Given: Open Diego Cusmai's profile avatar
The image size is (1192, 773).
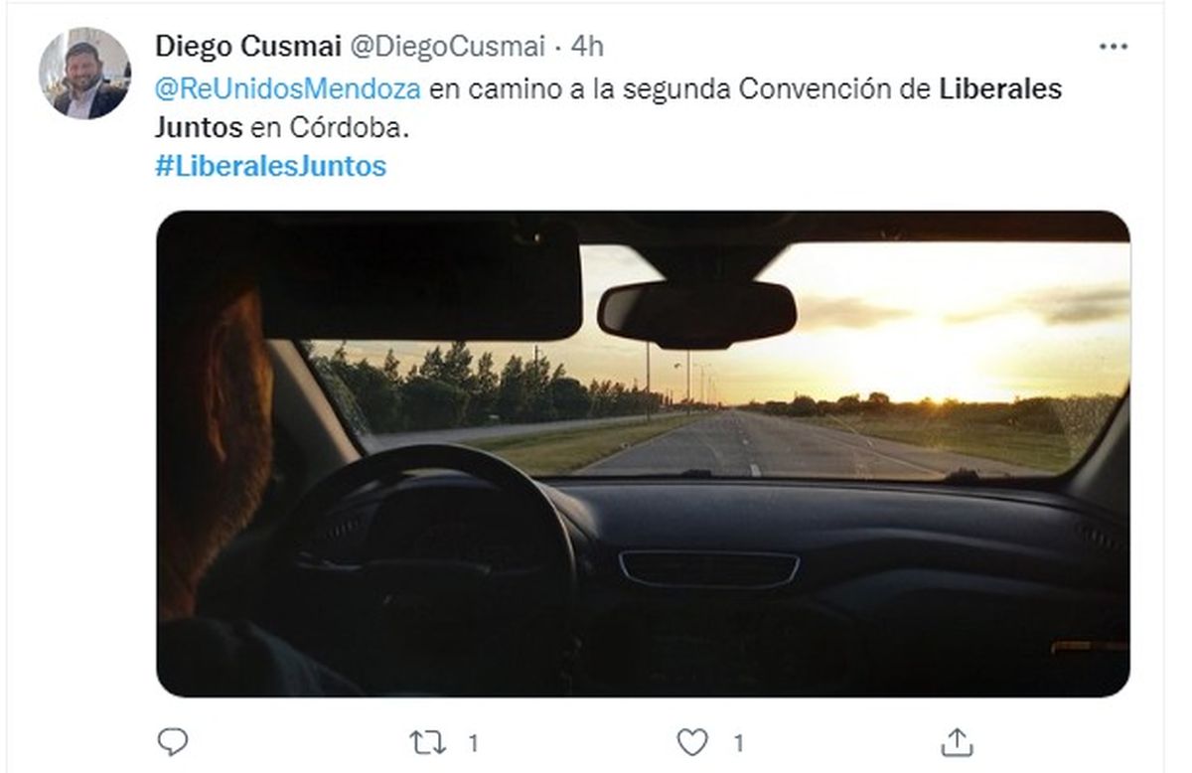Looking at the screenshot, I should pyautogui.click(x=84, y=74).
